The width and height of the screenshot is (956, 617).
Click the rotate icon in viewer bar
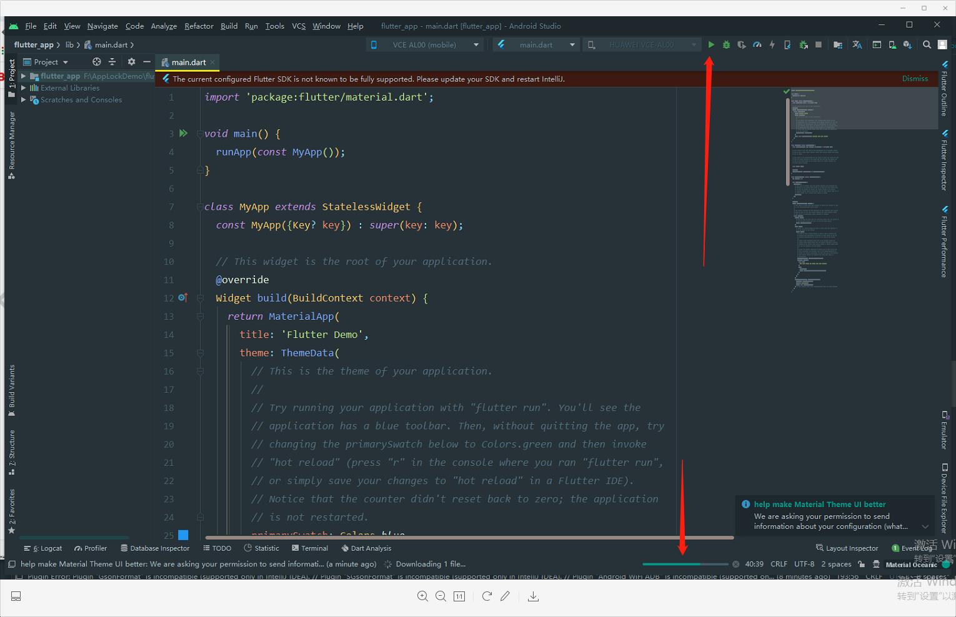(487, 596)
